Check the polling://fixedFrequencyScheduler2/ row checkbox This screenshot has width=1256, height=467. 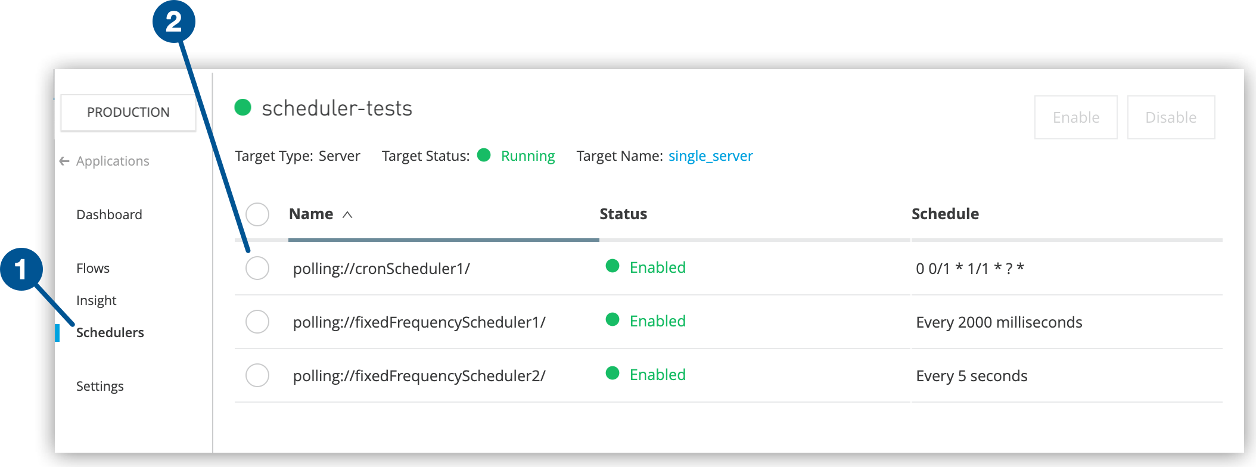coord(257,375)
